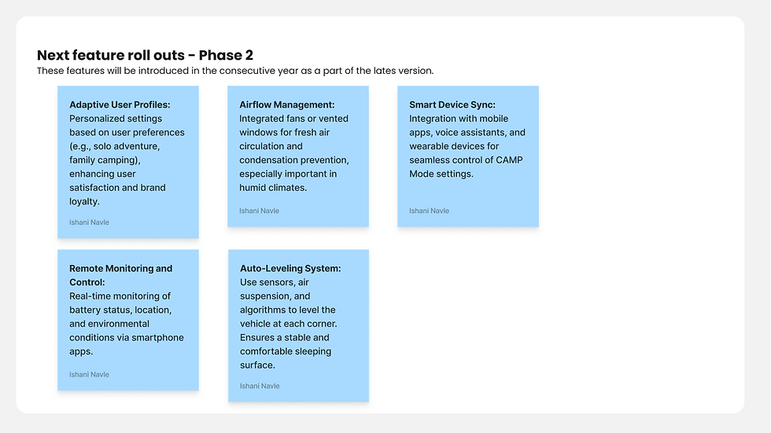
Task: Select the Smart Device Sync sticky note
Action: tap(468, 156)
